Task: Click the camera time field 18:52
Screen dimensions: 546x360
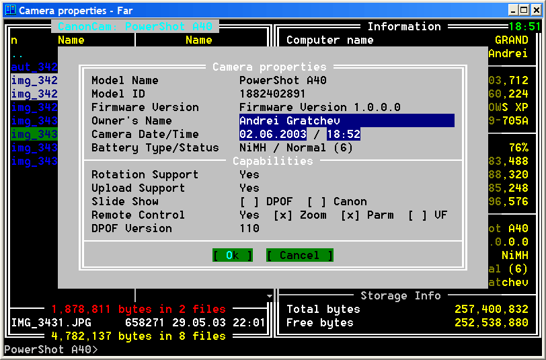Action: [x=344, y=134]
